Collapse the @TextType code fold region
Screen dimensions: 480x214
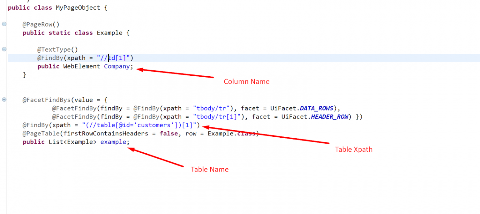click(3, 49)
